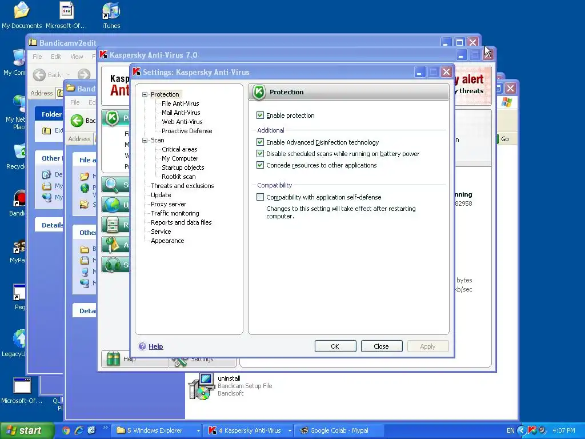Open Back history dropdown arrow in Bandicamv2edit window
The image size is (585, 439).
[69, 75]
